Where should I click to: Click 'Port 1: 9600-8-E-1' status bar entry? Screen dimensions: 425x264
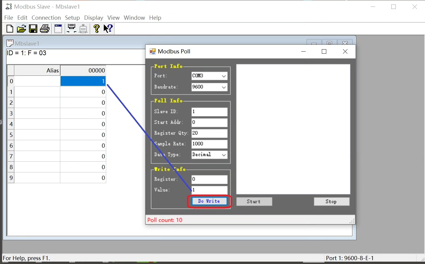pos(350,258)
